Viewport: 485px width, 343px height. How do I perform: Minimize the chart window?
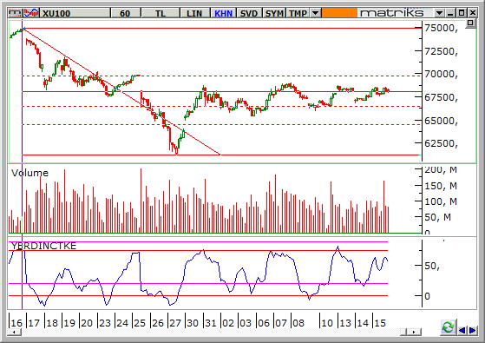pos(450,13)
